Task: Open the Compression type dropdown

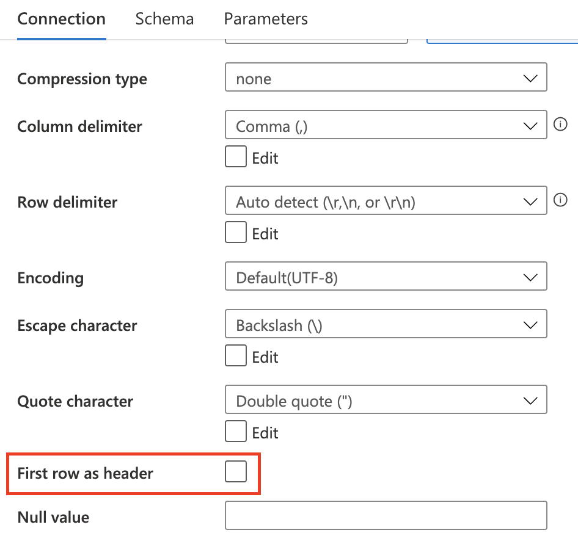Action: pyautogui.click(x=385, y=79)
